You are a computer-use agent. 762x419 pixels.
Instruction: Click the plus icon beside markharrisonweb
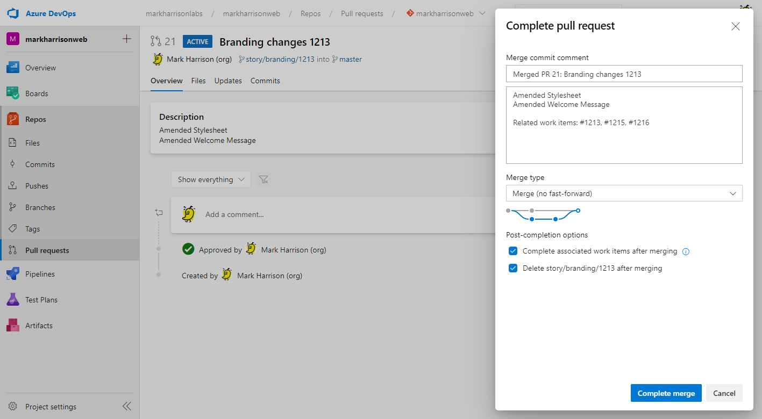point(127,39)
